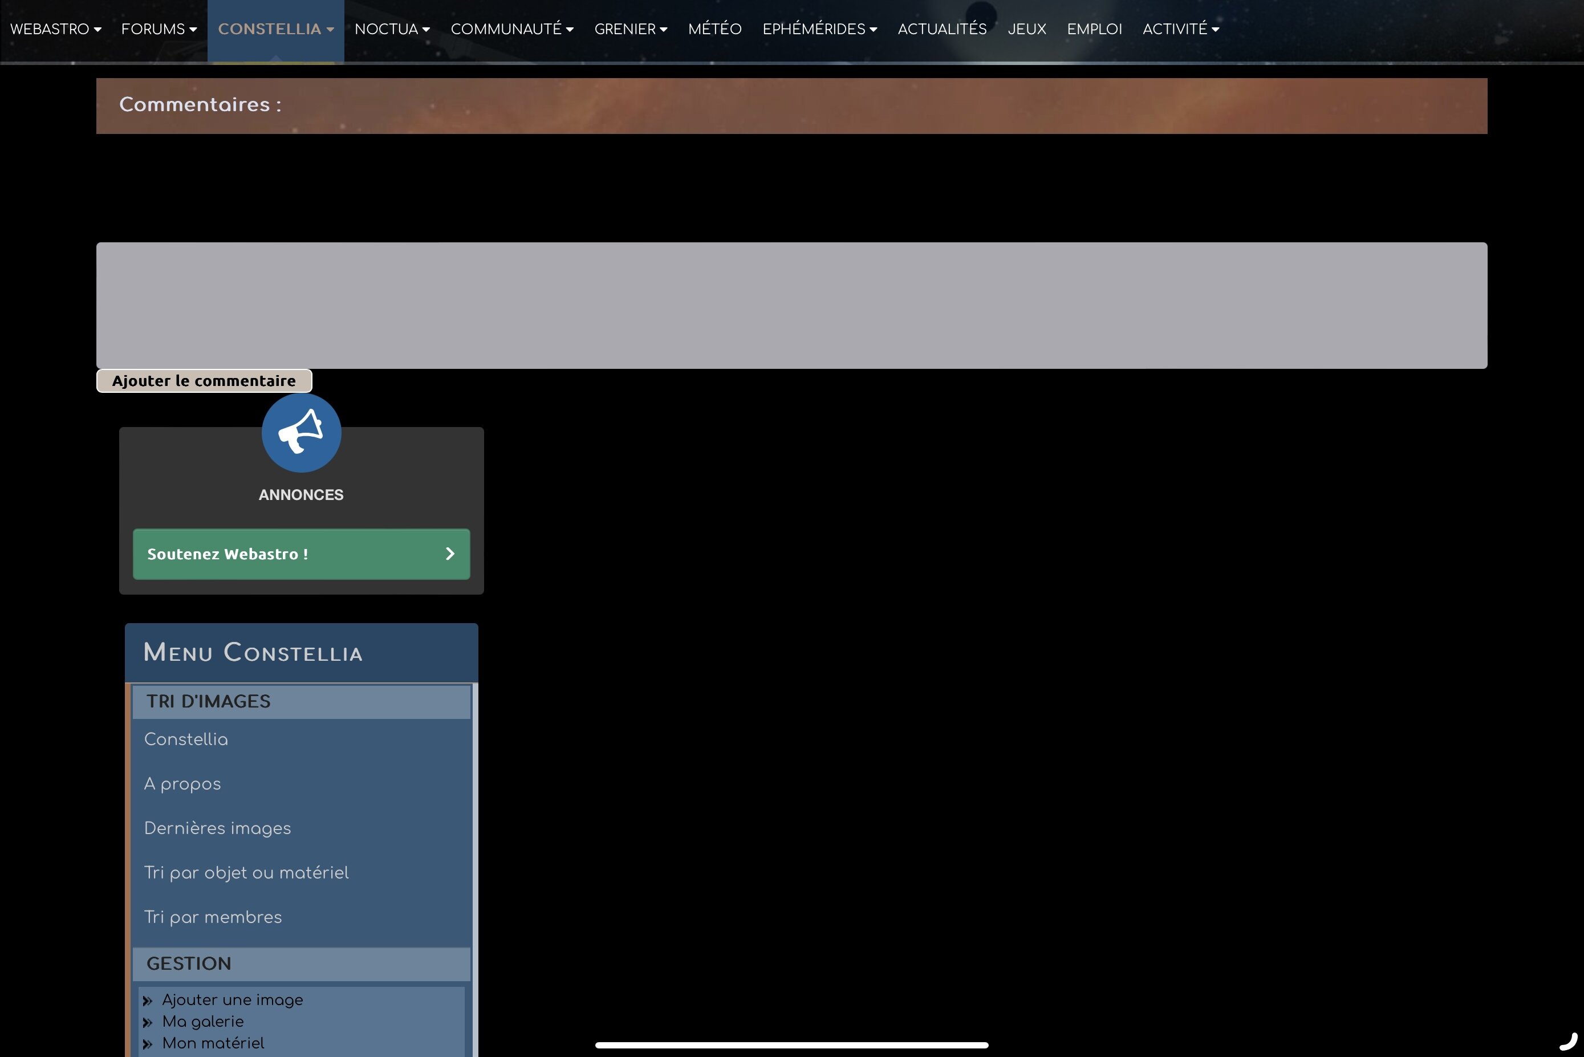The image size is (1584, 1057).
Task: Click the double-arrow bullet beside Ajouter une image
Action: [148, 1001]
